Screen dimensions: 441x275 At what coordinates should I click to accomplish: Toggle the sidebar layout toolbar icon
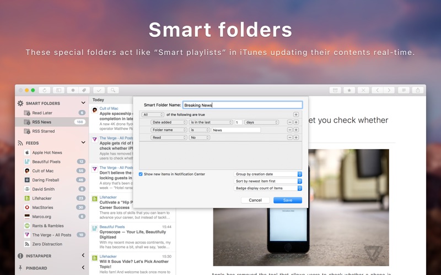59,90
